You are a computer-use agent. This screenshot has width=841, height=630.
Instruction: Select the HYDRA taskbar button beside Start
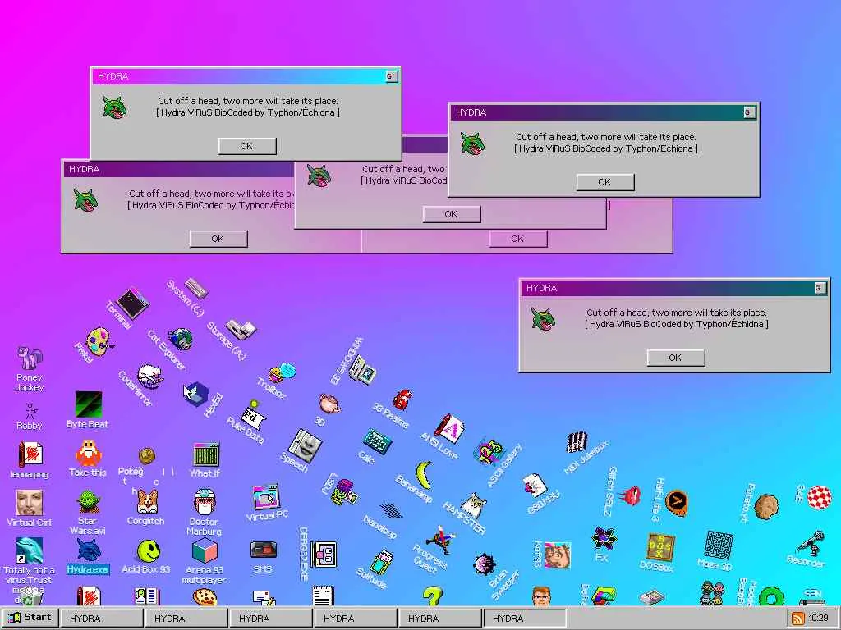click(102, 619)
